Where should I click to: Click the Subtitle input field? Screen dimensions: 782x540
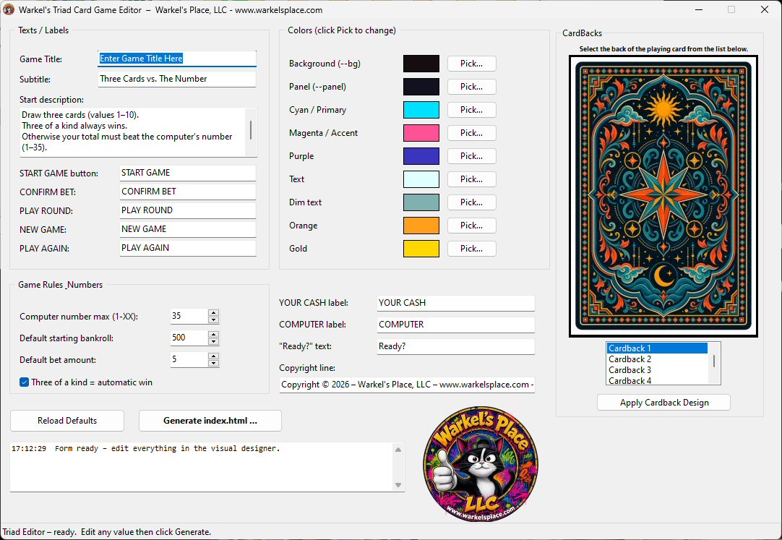pos(177,79)
